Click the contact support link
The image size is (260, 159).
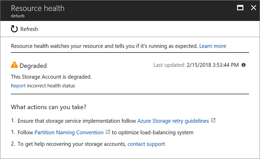(x=146, y=144)
